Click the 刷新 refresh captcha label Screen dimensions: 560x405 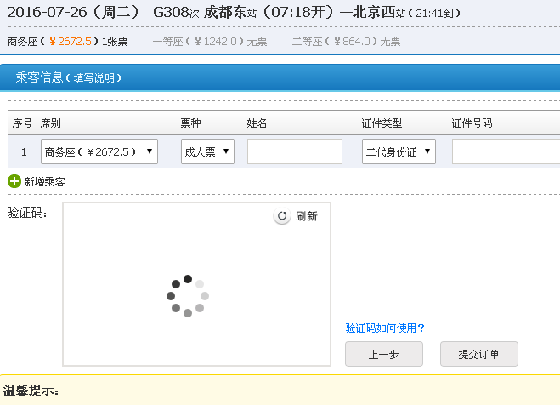coord(307,216)
